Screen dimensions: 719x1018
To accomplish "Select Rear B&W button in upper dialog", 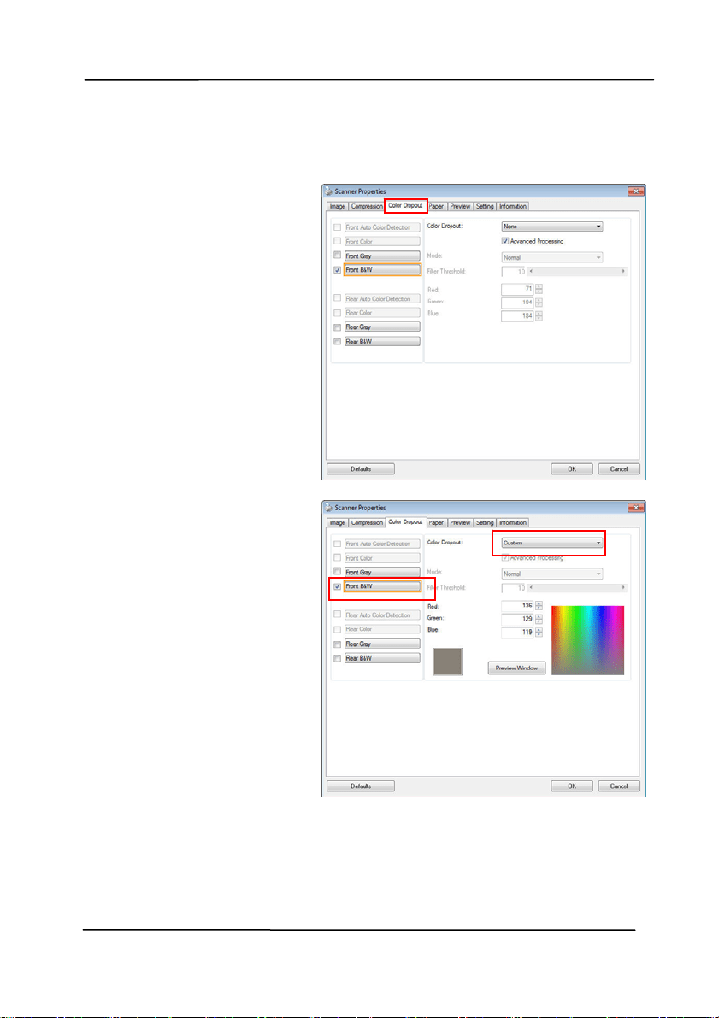I will click(382, 342).
